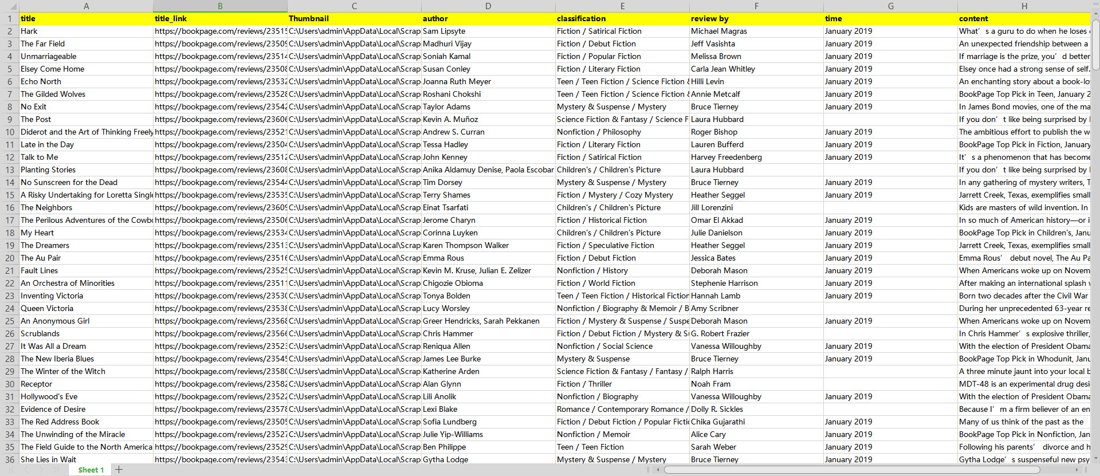The image size is (1100, 476).
Task: Select 'Gytha Lodge' author cell
Action: [489, 459]
